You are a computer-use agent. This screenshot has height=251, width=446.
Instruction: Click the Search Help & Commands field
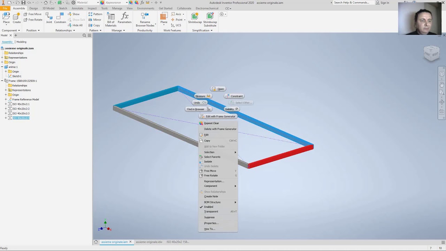(x=353, y=3)
